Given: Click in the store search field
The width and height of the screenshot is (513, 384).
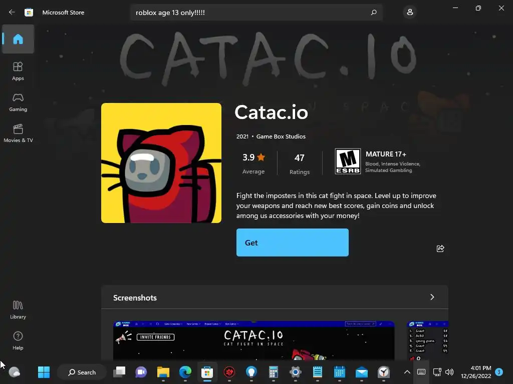Looking at the screenshot, I should click(256, 12).
